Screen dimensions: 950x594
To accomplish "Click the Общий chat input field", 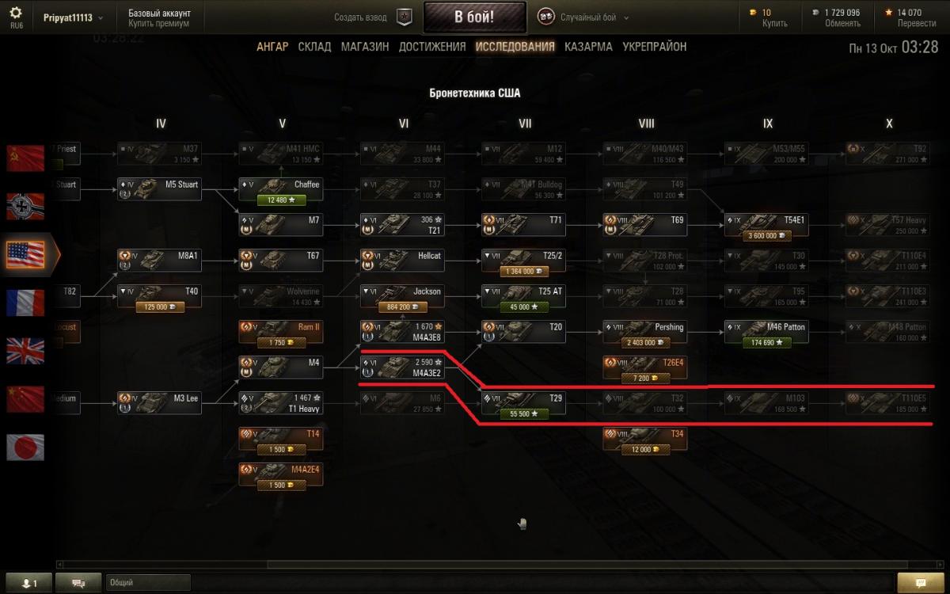I will pyautogui.click(x=148, y=583).
